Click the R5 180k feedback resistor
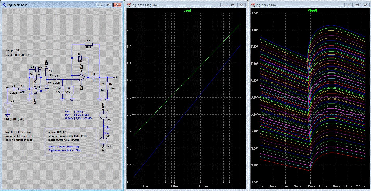This screenshot has height=191, width=371. (88, 44)
